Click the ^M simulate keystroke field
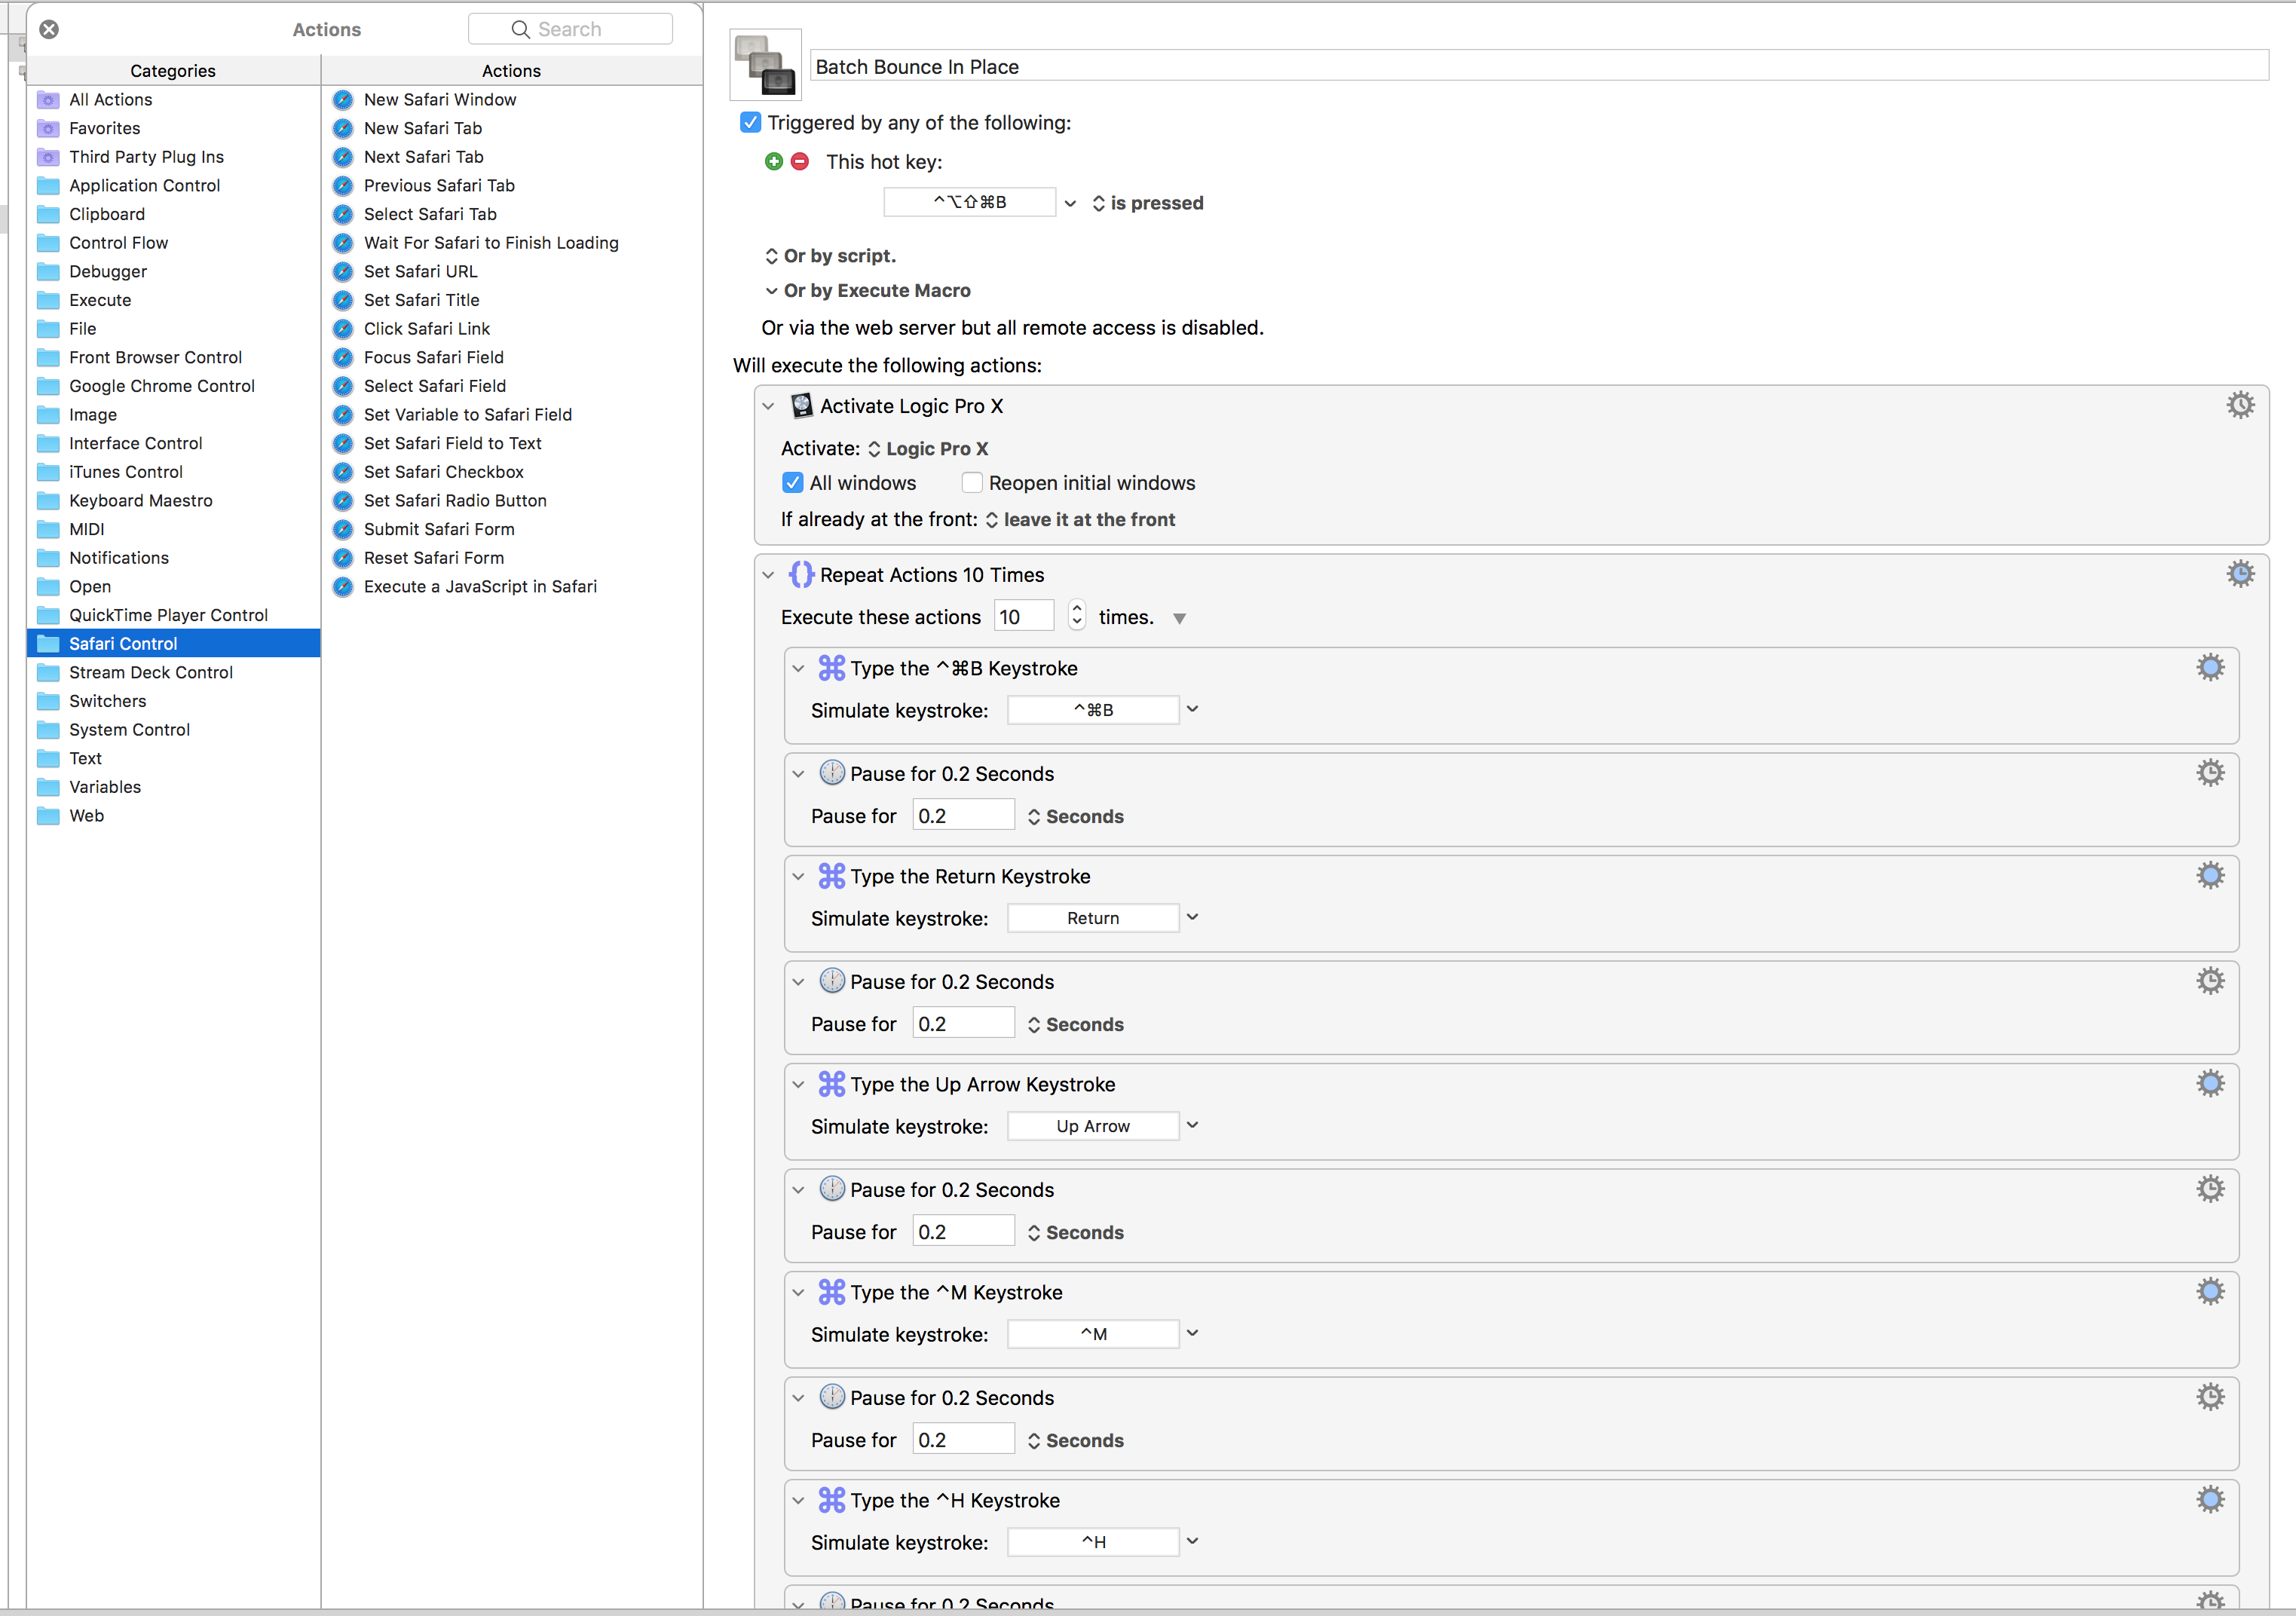 [x=1093, y=1334]
